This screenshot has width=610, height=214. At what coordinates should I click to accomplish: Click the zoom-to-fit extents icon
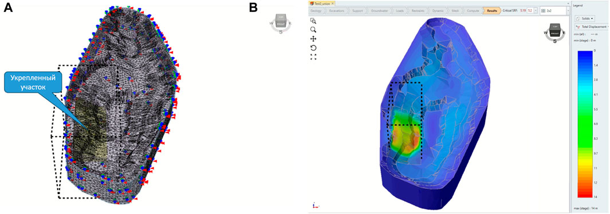pyautogui.click(x=313, y=57)
